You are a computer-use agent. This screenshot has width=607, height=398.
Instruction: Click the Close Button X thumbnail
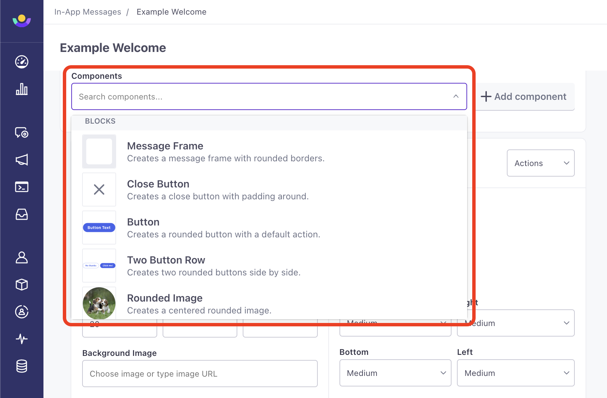pyautogui.click(x=99, y=189)
